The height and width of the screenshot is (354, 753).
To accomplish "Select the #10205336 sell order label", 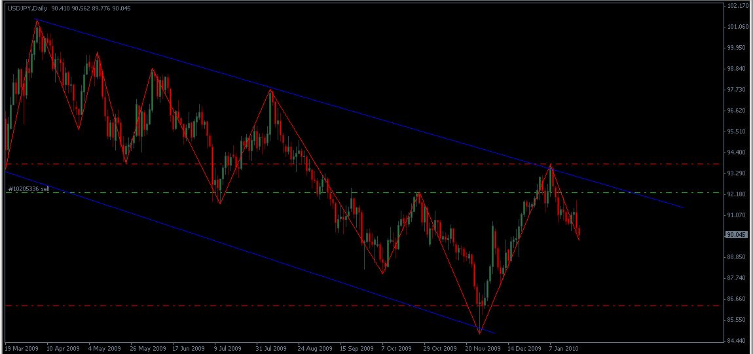I will click(x=28, y=189).
